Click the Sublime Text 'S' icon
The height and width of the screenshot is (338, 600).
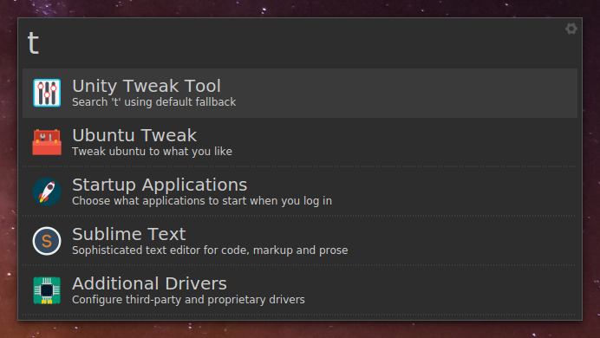tap(47, 241)
